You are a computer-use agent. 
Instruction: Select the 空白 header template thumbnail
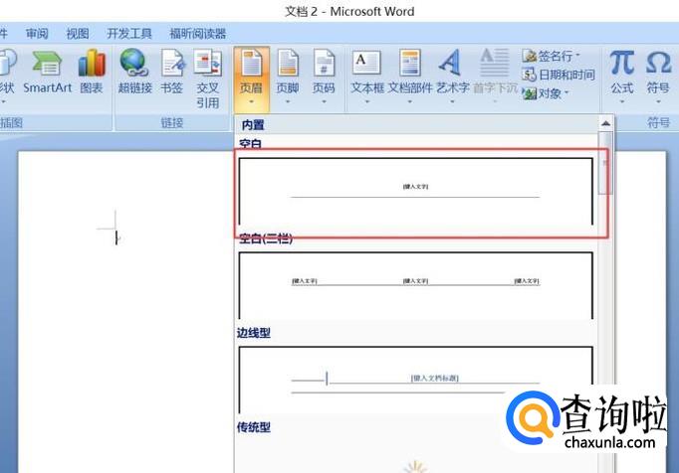[415, 191]
